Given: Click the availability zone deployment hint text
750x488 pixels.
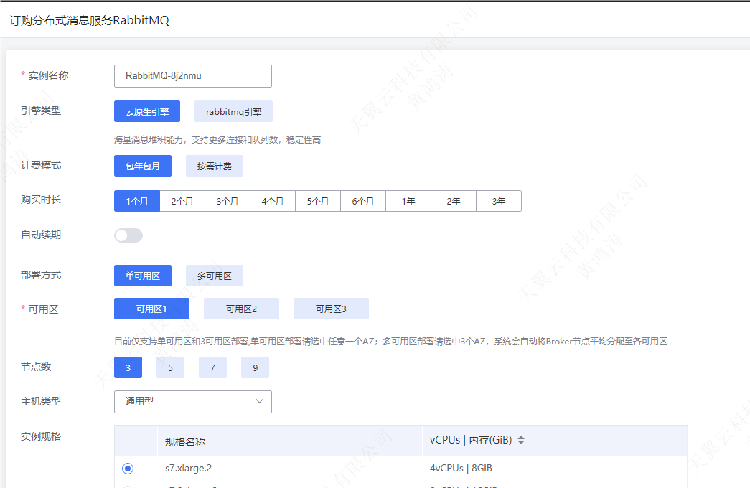Looking at the screenshot, I should coord(390,341).
